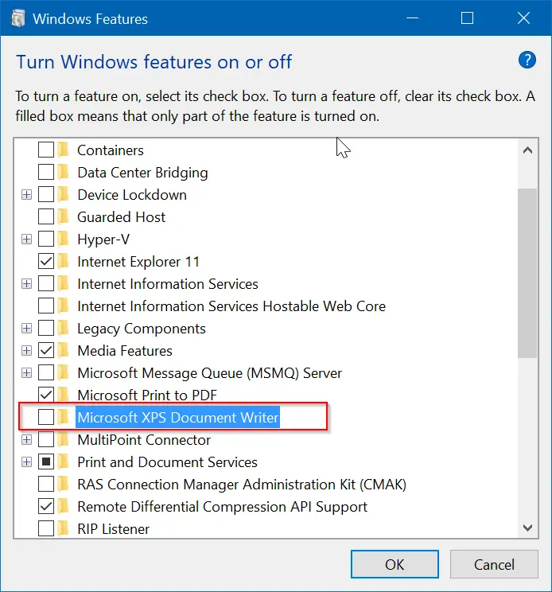Screen dimensions: 552x592
Task: Click the blue help question mark icon
Action: (527, 60)
